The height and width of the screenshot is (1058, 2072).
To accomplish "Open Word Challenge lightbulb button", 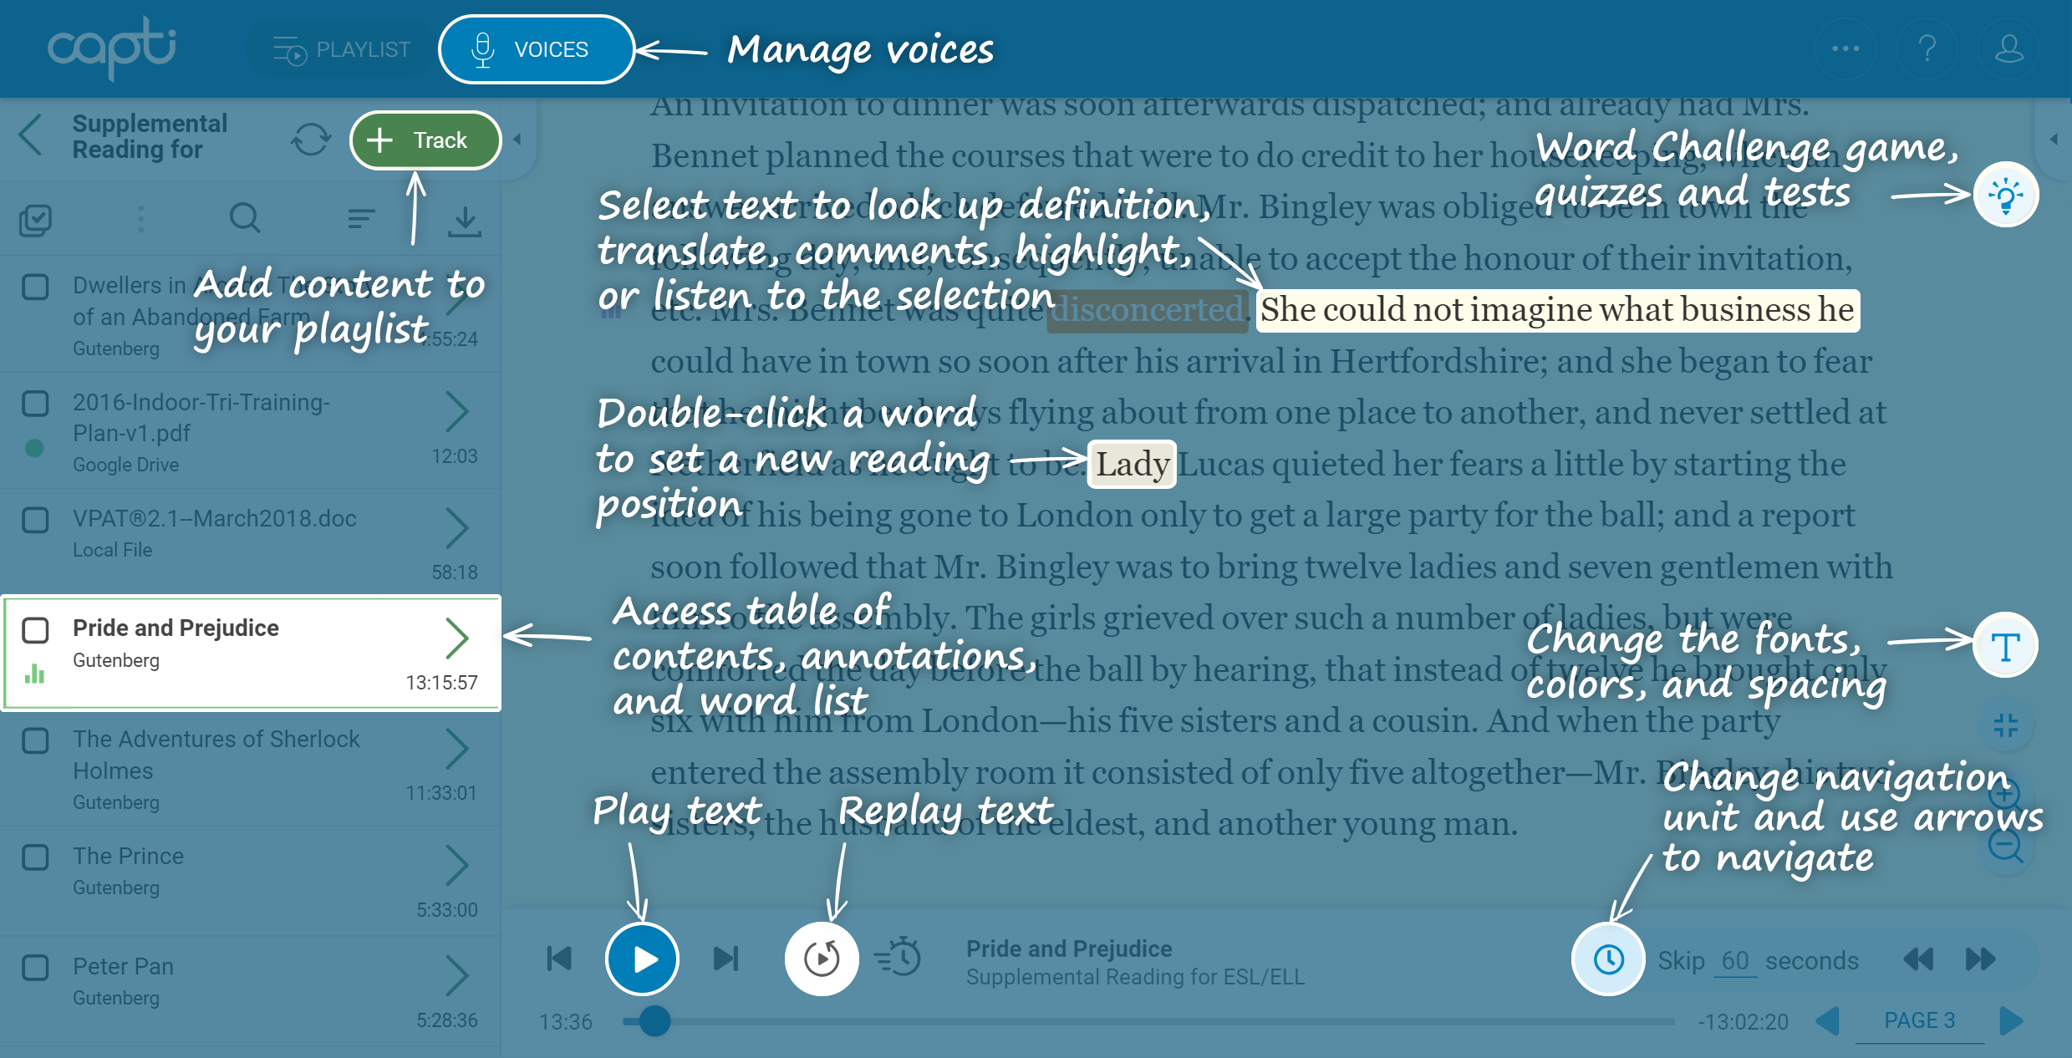I will tap(2006, 195).
